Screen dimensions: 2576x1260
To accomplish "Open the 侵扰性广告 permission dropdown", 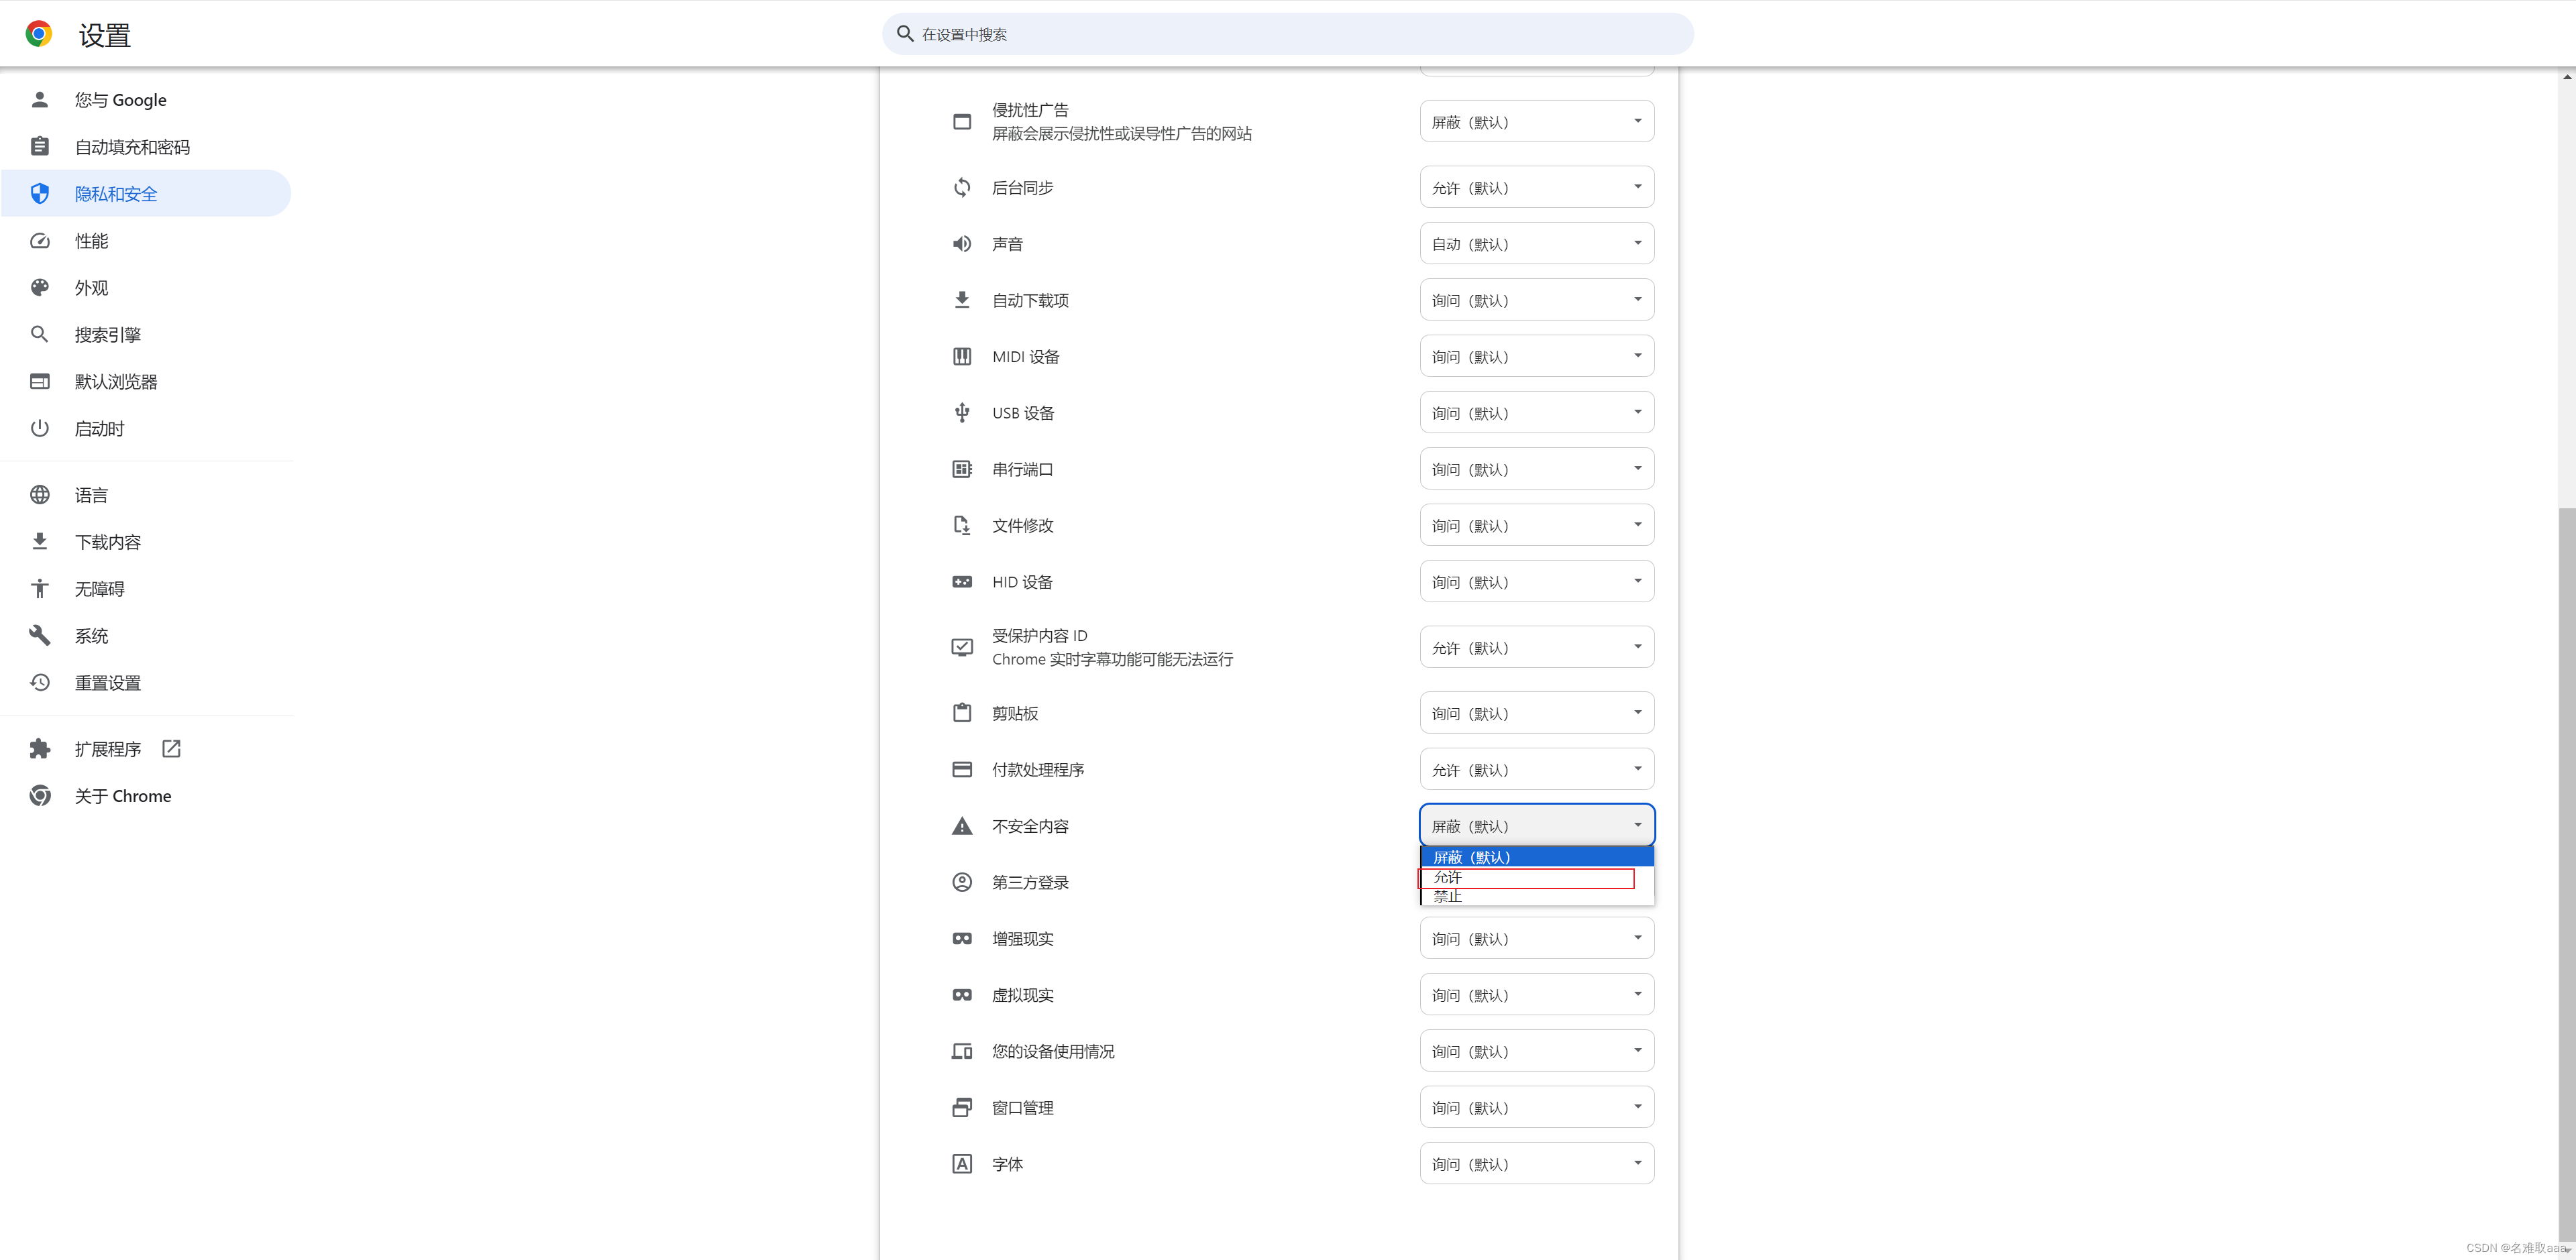I will [x=1537, y=122].
